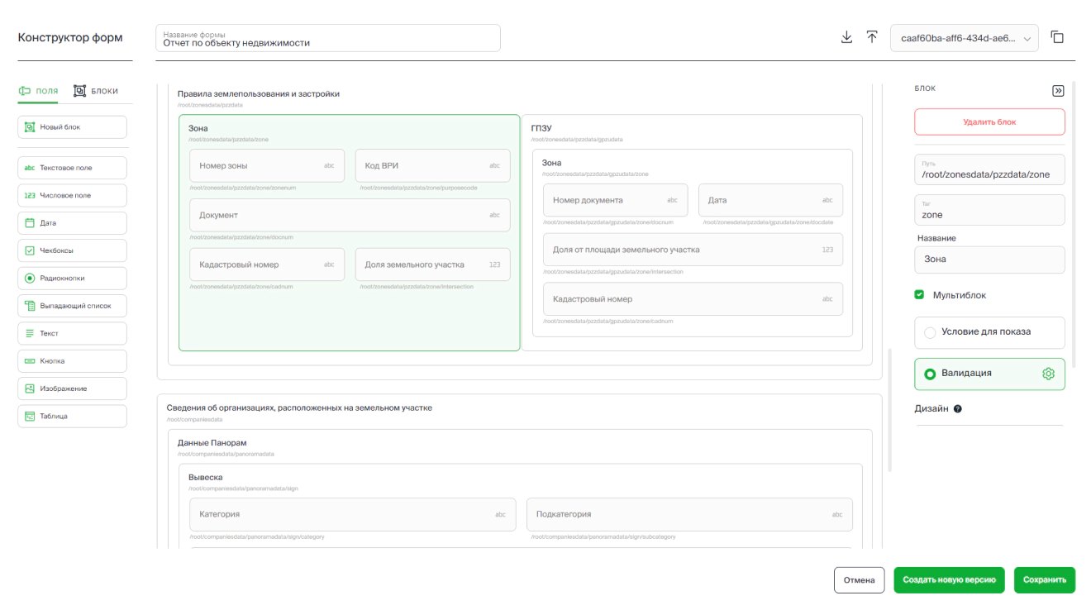Select the Подкатегория field
Screen dimensions: 1091x610
(x=689, y=514)
